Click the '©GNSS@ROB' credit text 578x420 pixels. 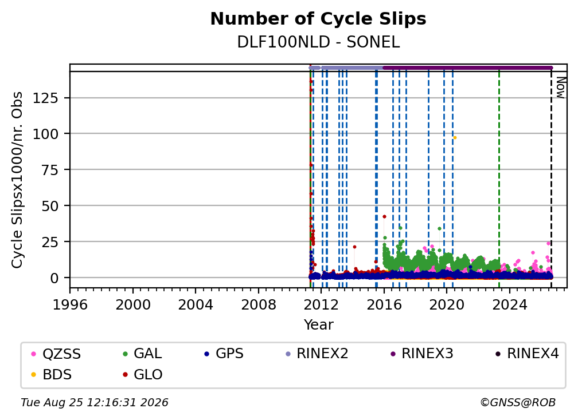tap(518, 402)
